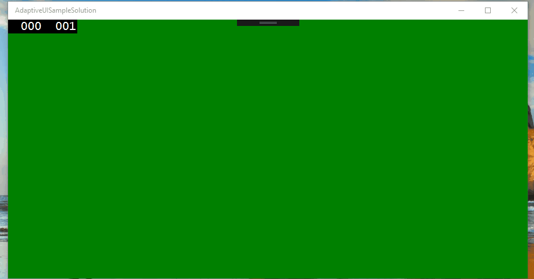Screen dimensions: 534x279
Task: Click the 000 frame rate counter
Action: [x=31, y=26]
